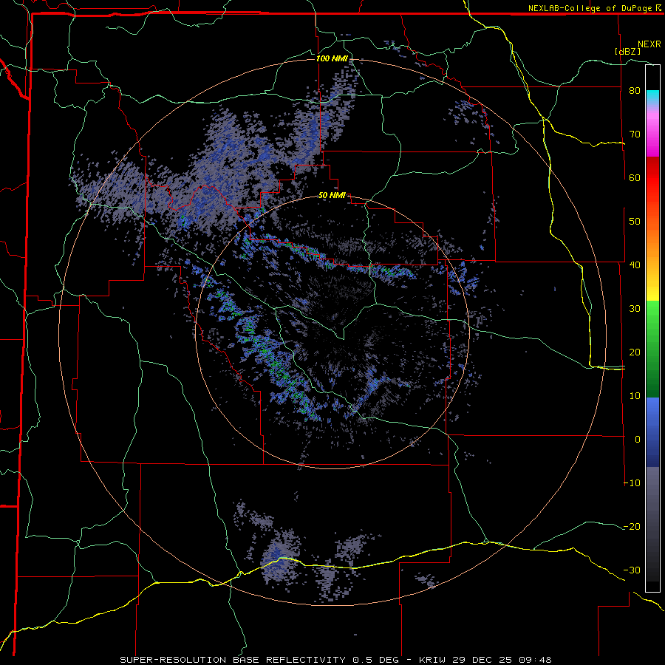
Task: Click the -20 value on the dBZ scale
Action: tap(632, 526)
